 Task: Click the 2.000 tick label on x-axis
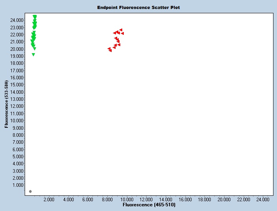[x=49, y=199]
